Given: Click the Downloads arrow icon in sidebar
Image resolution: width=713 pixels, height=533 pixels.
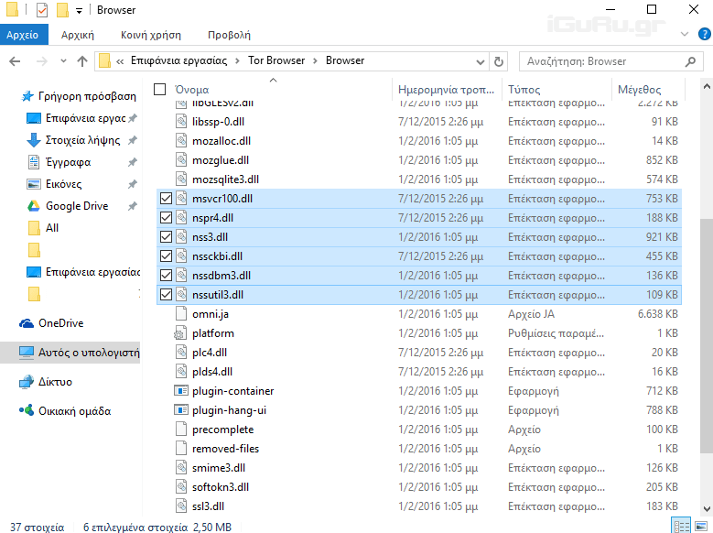Looking at the screenshot, I should pyautogui.click(x=34, y=140).
